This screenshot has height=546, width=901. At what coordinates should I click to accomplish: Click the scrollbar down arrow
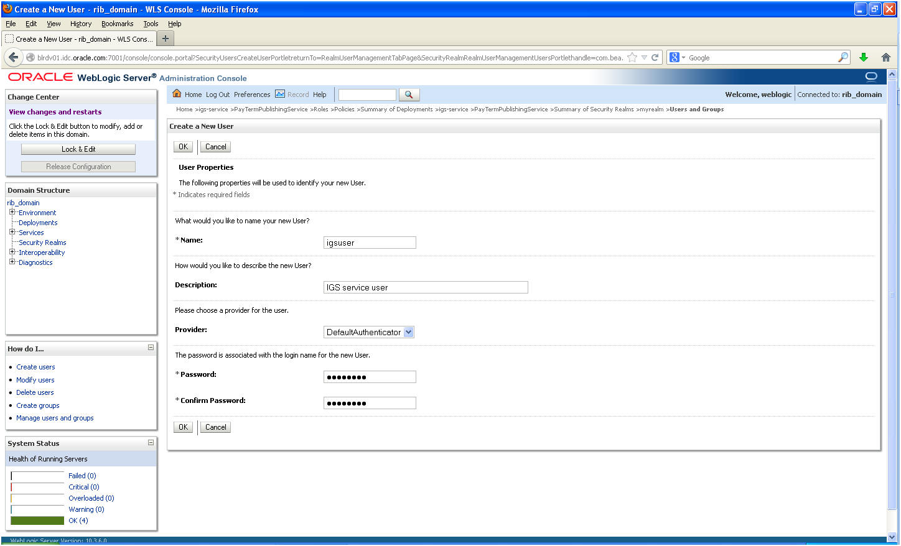(x=892, y=536)
